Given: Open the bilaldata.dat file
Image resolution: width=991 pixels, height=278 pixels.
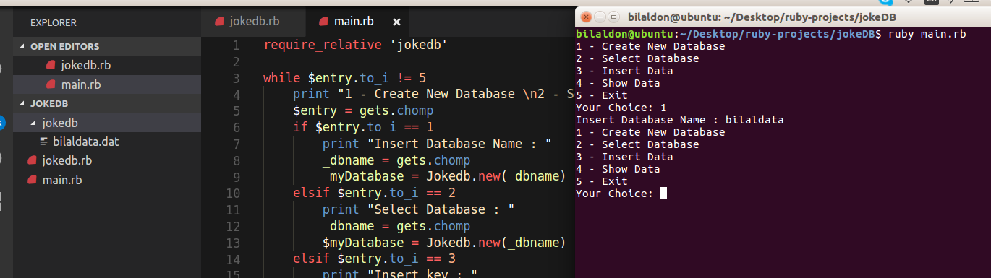Looking at the screenshot, I should [x=85, y=142].
